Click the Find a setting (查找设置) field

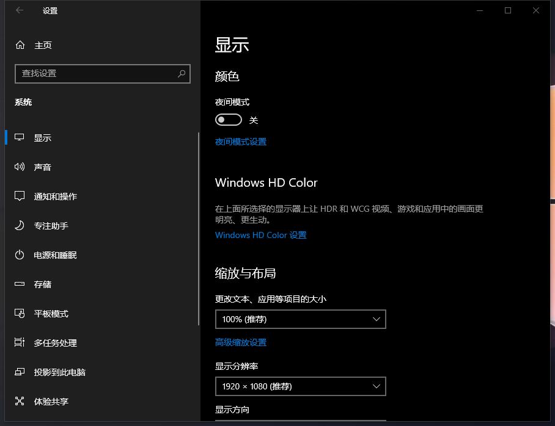[x=98, y=73]
